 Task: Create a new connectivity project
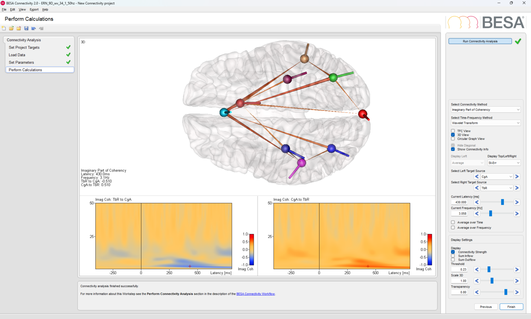pos(4,28)
